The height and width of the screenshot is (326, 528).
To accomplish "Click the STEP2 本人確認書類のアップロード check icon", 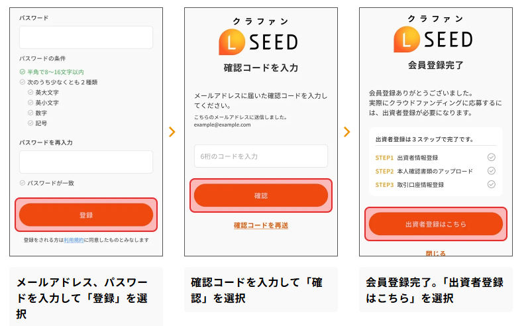I will click(x=491, y=171).
